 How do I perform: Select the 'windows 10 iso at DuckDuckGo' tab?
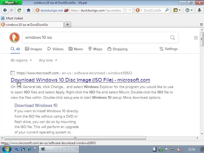[32, 24]
